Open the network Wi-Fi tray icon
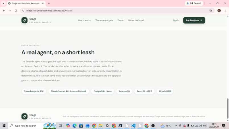This screenshot has height=129, width=229. tap(196, 126)
